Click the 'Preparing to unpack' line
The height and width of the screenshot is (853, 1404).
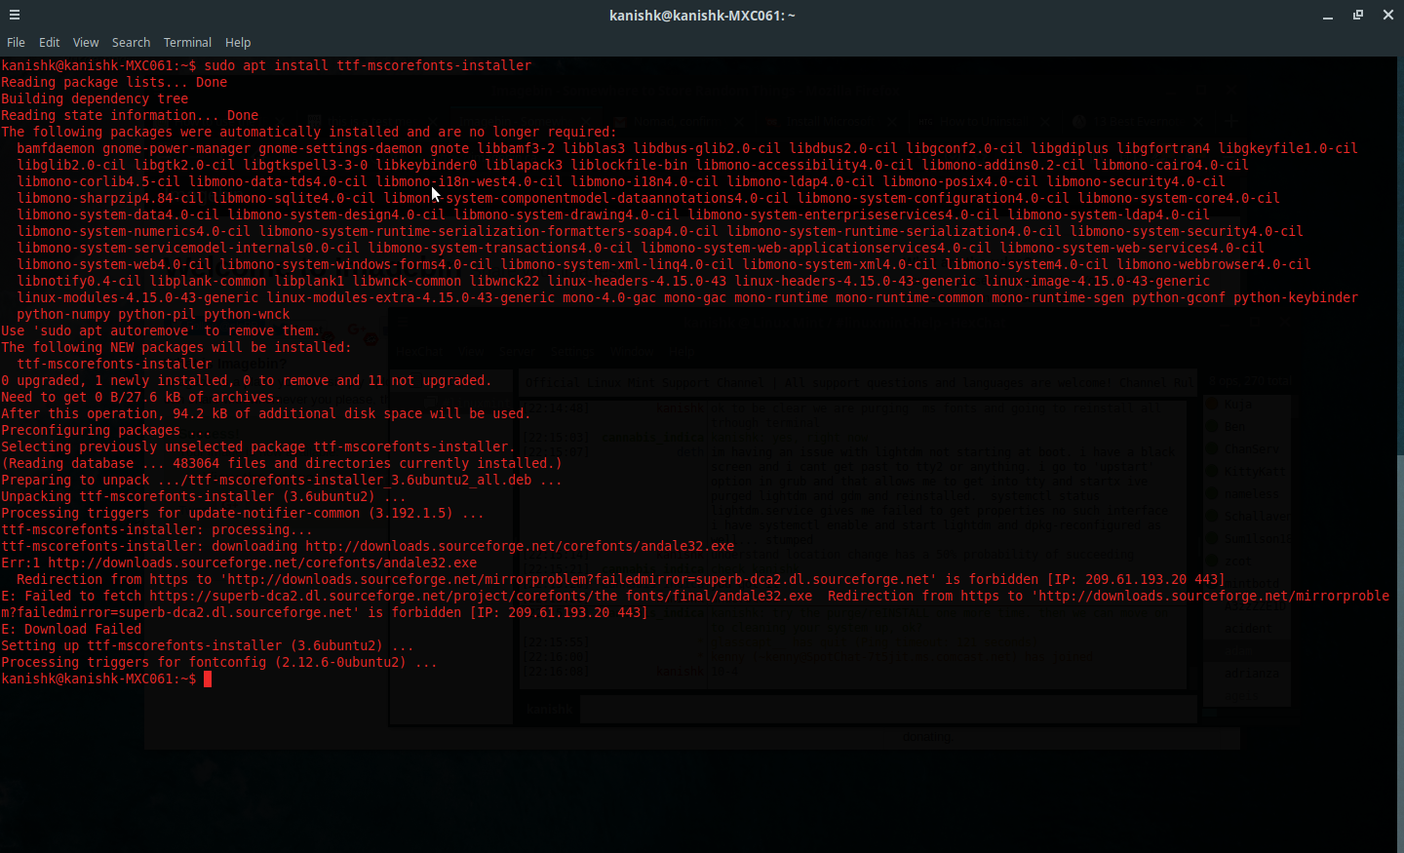(282, 480)
